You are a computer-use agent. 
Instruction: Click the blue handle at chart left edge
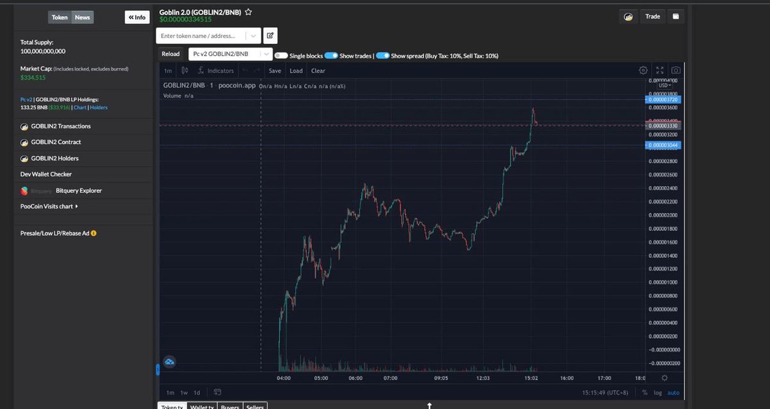[x=158, y=370]
